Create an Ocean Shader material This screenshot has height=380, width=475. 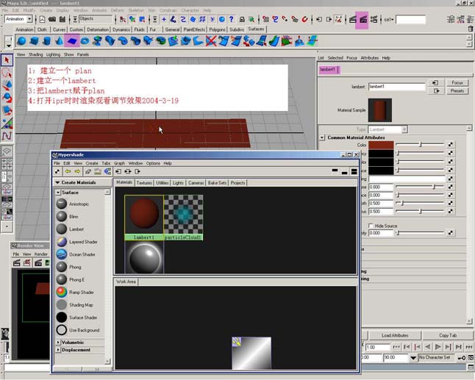(x=76, y=254)
